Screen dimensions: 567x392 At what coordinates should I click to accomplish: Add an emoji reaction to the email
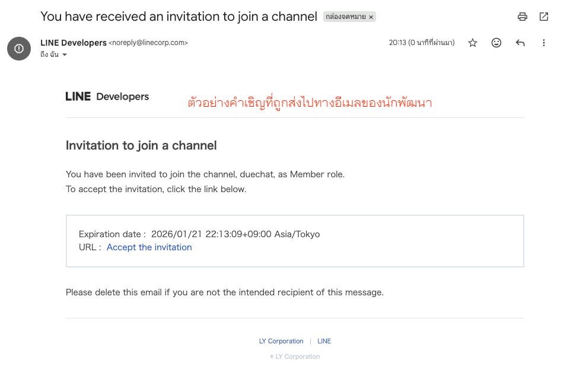point(496,43)
